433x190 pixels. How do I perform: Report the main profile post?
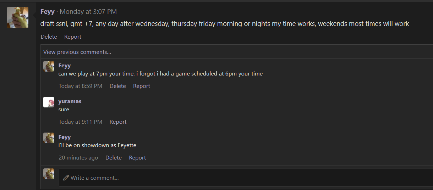(x=73, y=37)
